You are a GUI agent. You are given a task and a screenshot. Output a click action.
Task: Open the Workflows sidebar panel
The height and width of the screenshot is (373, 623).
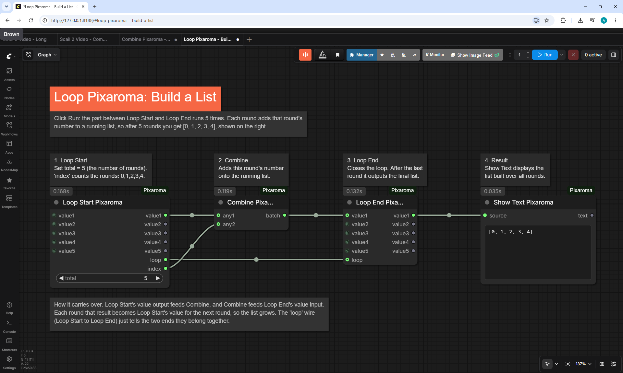coord(9,129)
